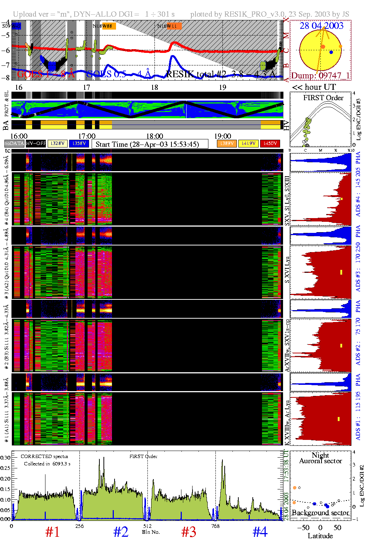Click the Start Time text box
This screenshot has width=371, height=546.
pos(150,144)
